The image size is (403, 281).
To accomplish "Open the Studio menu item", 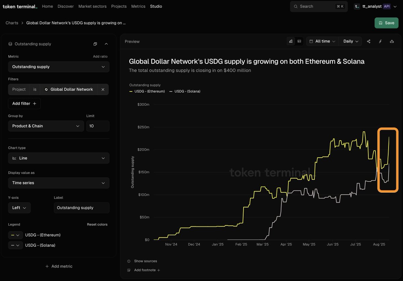I will [x=156, y=6].
